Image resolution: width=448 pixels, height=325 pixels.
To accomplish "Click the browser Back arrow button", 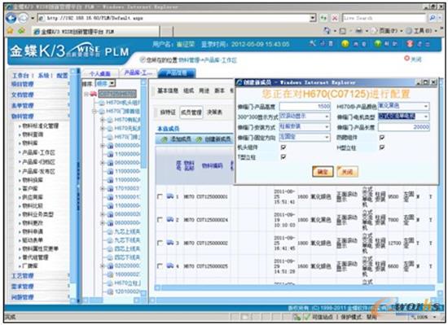I will point(11,18).
